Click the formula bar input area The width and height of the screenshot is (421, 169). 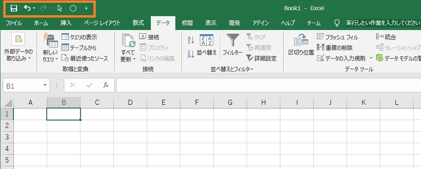tap(268, 85)
